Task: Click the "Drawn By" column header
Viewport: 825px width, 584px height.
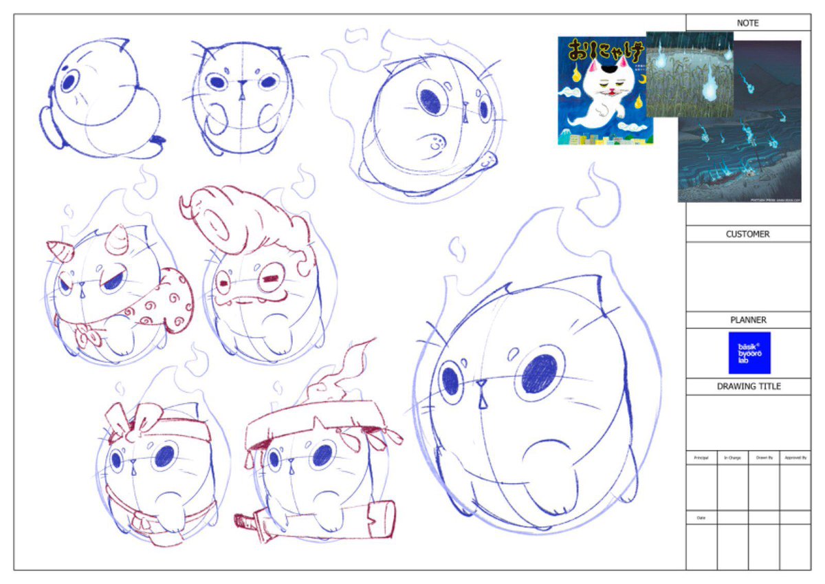Action: (764, 457)
